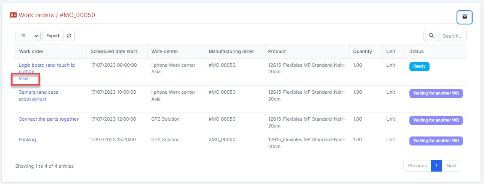Go to the Next page
The height and width of the screenshot is (184, 484).
click(451, 166)
